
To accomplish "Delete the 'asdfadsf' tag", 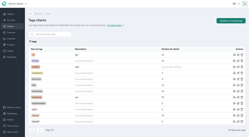I will point(242,67).
